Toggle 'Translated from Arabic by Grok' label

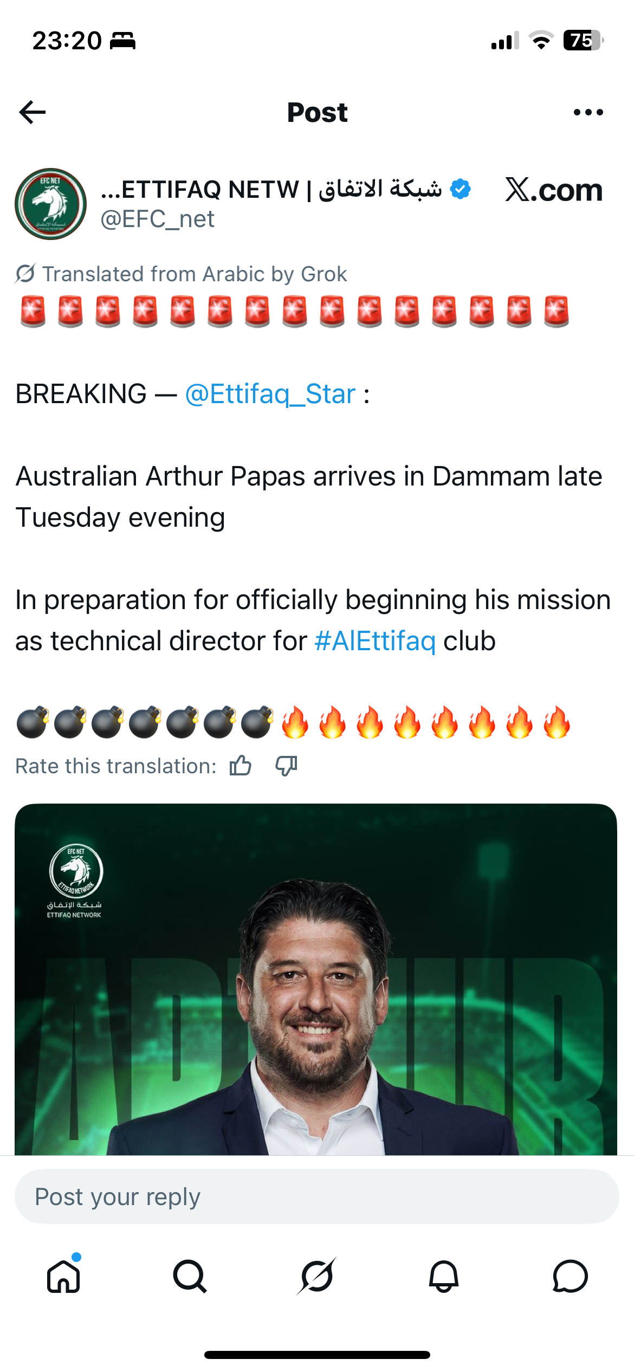pyautogui.click(x=195, y=274)
